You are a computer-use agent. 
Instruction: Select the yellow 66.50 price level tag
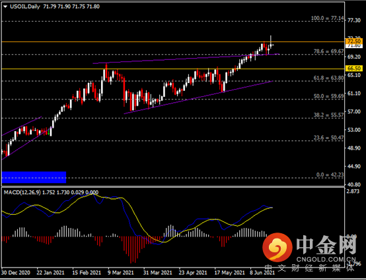click(x=354, y=69)
